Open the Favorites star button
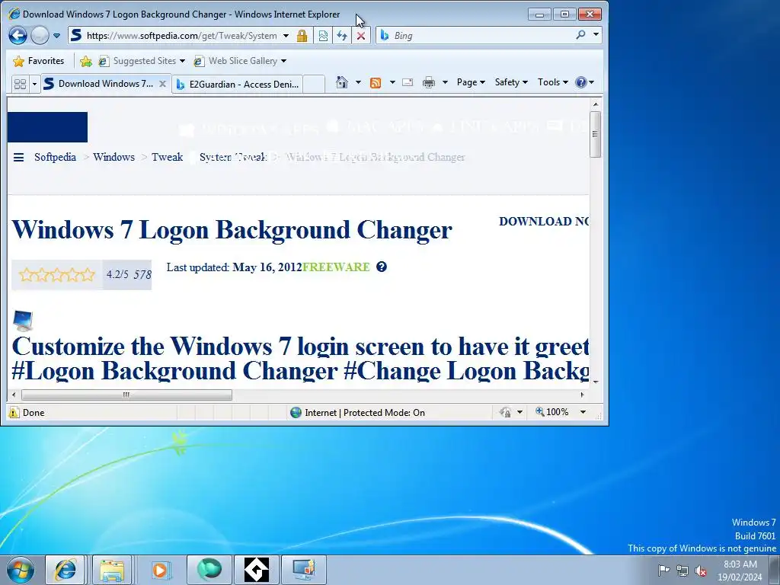 click(x=39, y=61)
